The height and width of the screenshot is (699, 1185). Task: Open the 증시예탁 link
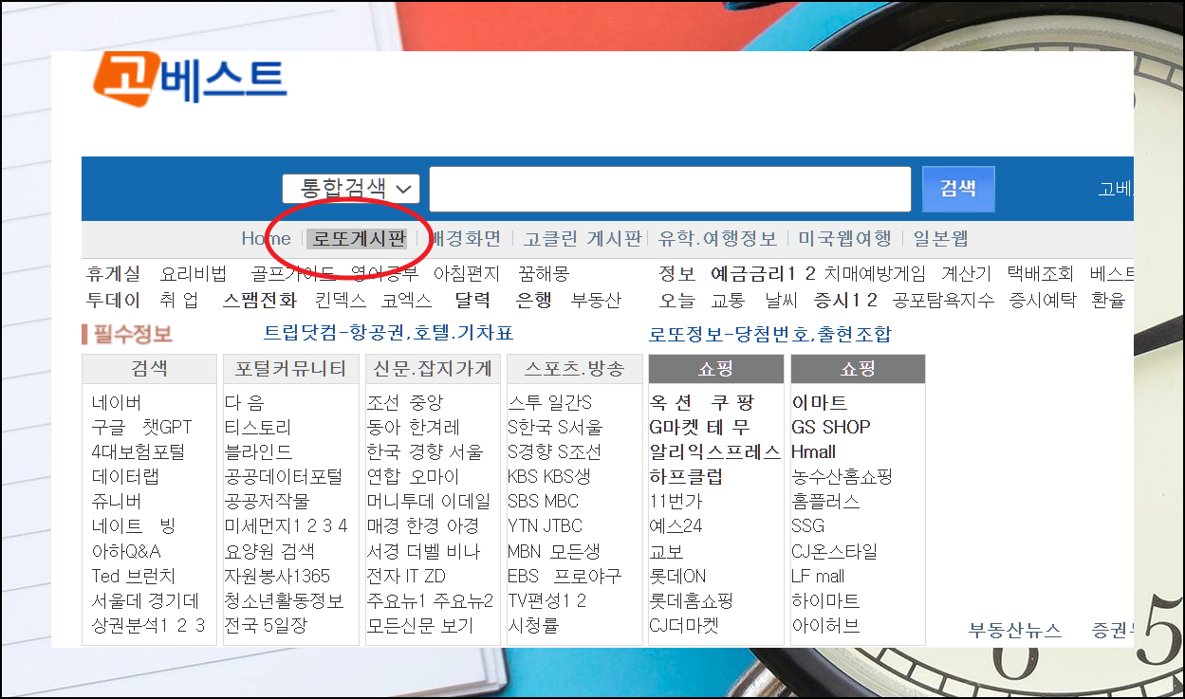1043,301
